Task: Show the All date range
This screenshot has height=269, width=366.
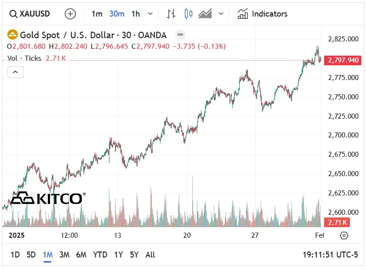Action: click(150, 255)
